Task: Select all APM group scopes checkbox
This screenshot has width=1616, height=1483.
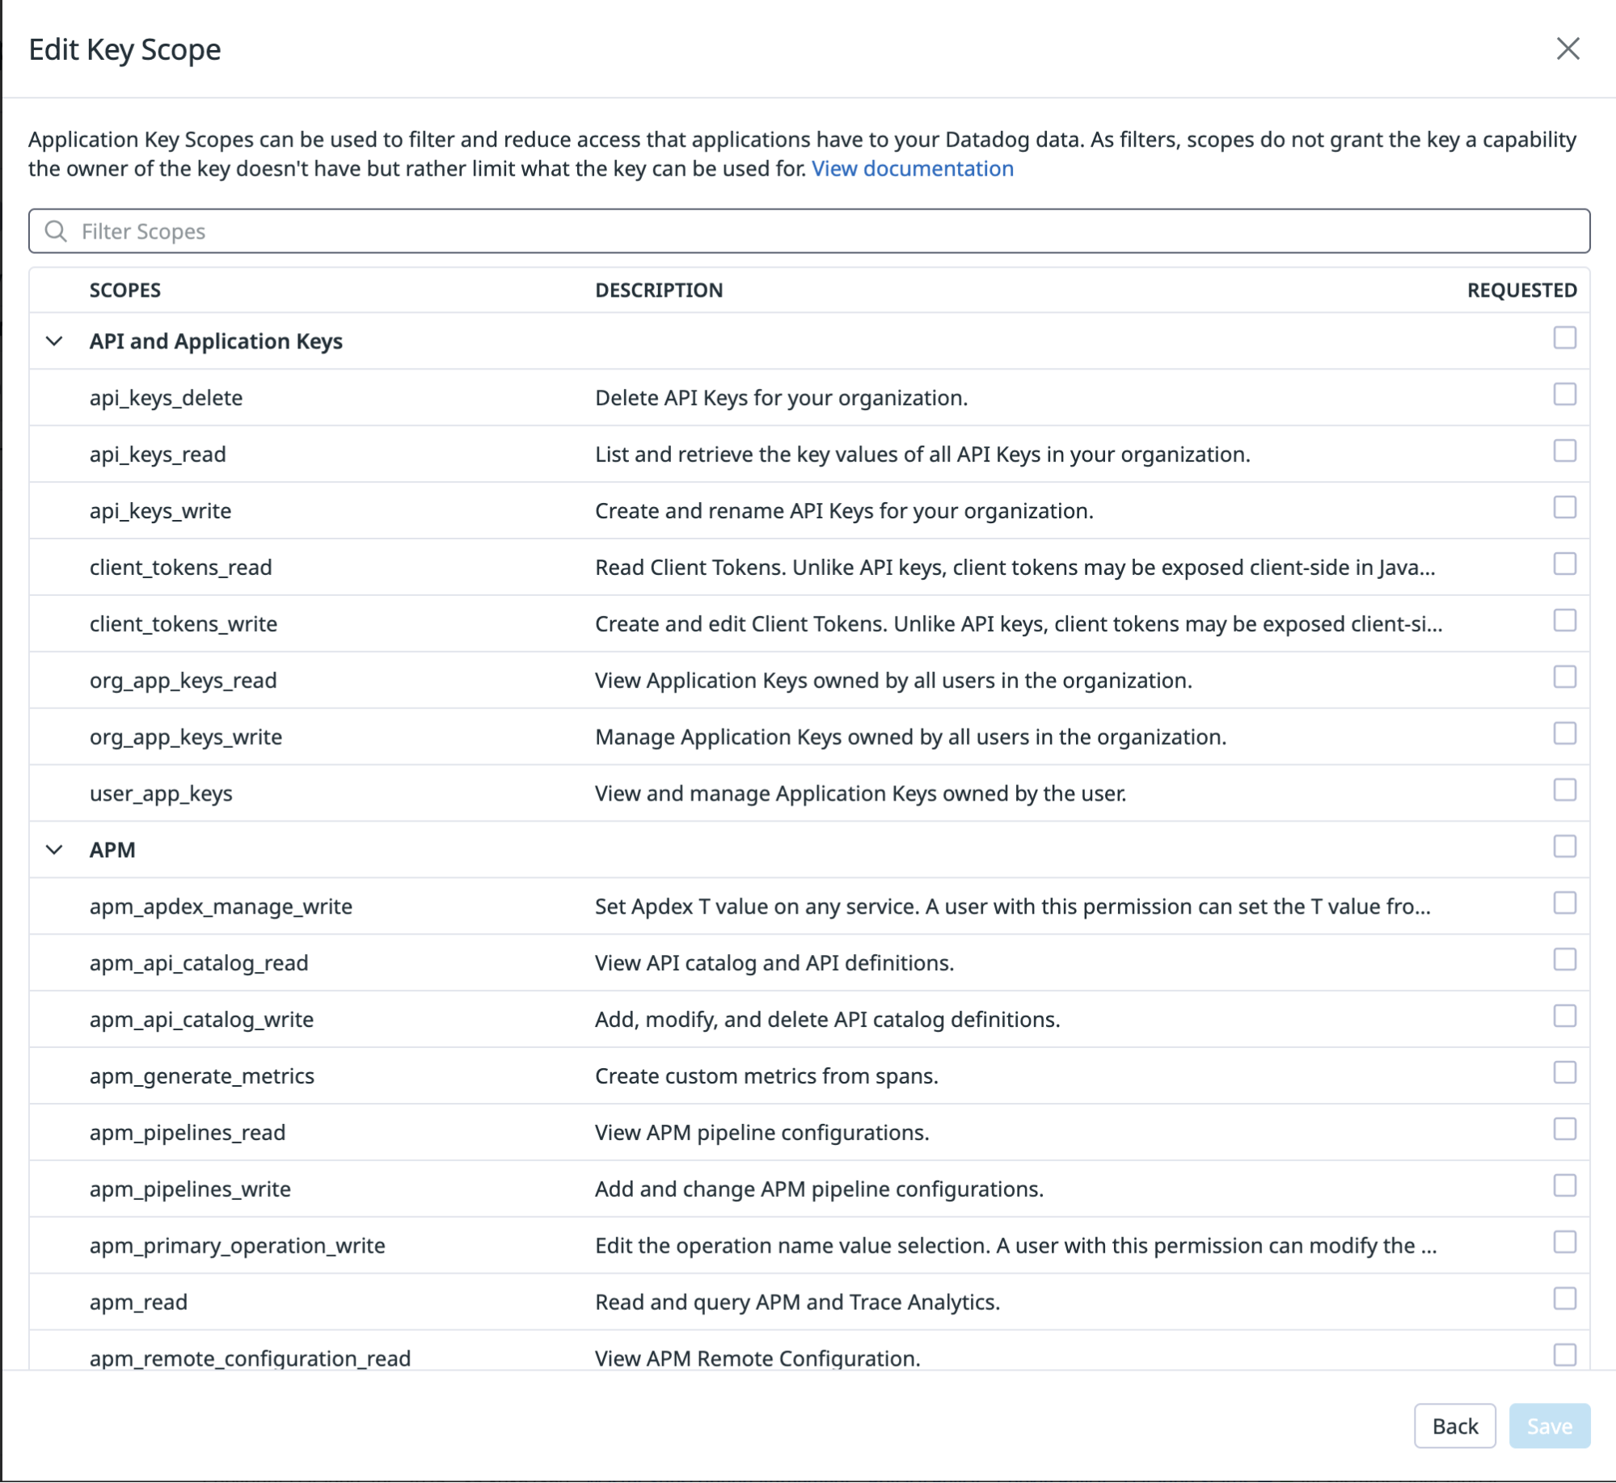Action: click(x=1564, y=847)
